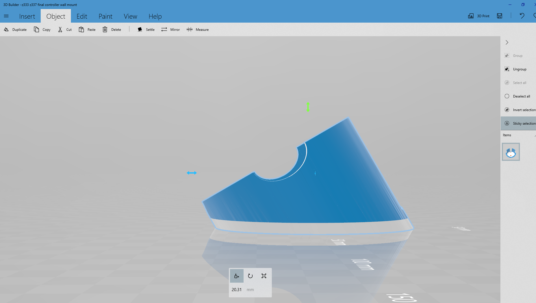Click Invert selection icon
The image size is (536, 303).
507,110
